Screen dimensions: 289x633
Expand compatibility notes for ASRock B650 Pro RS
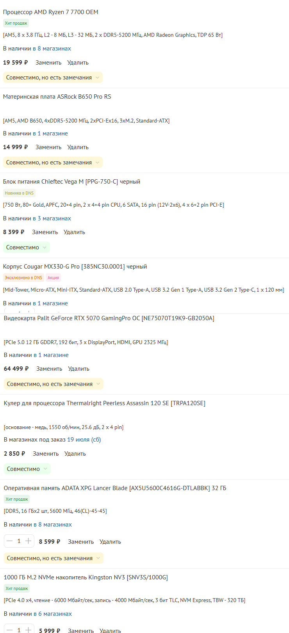click(53, 162)
